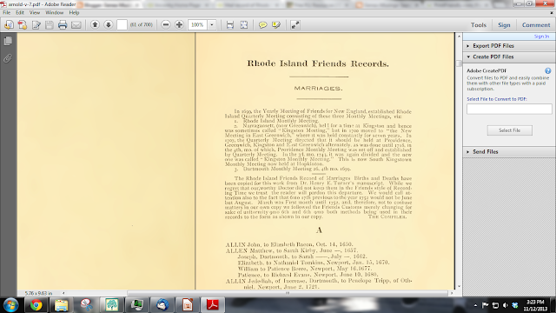Open the Attachments paperclip panel
The height and width of the screenshot is (313, 556).
point(8,58)
